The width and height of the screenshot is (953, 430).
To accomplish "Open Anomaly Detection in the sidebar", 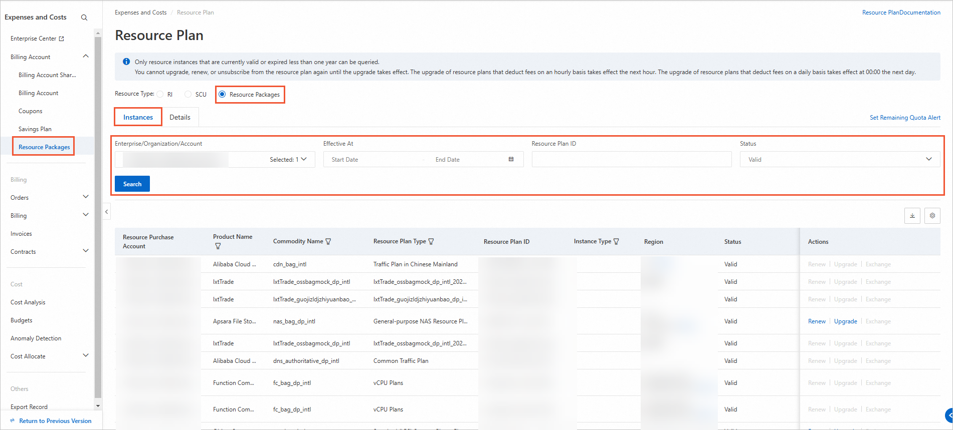I will click(36, 338).
